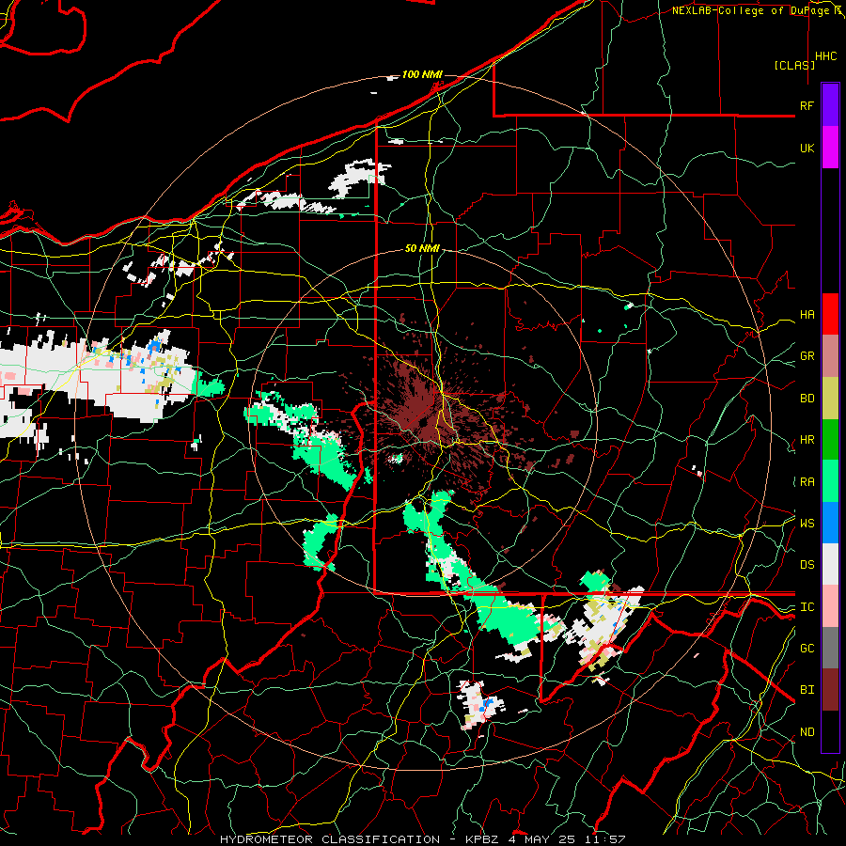Select the WS blue legend swatch
This screenshot has height=846, width=846.
[x=830, y=523]
